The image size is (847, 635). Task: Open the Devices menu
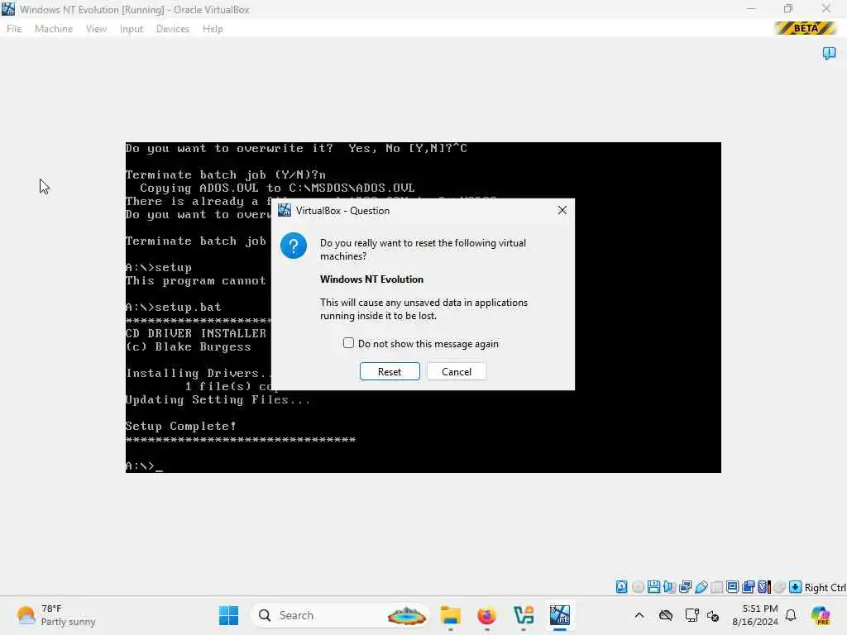click(x=173, y=29)
